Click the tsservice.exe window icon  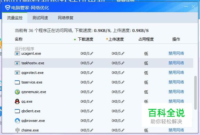tap(17, 82)
